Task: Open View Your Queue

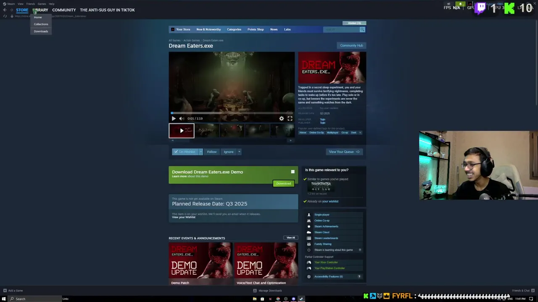Action: [344, 152]
